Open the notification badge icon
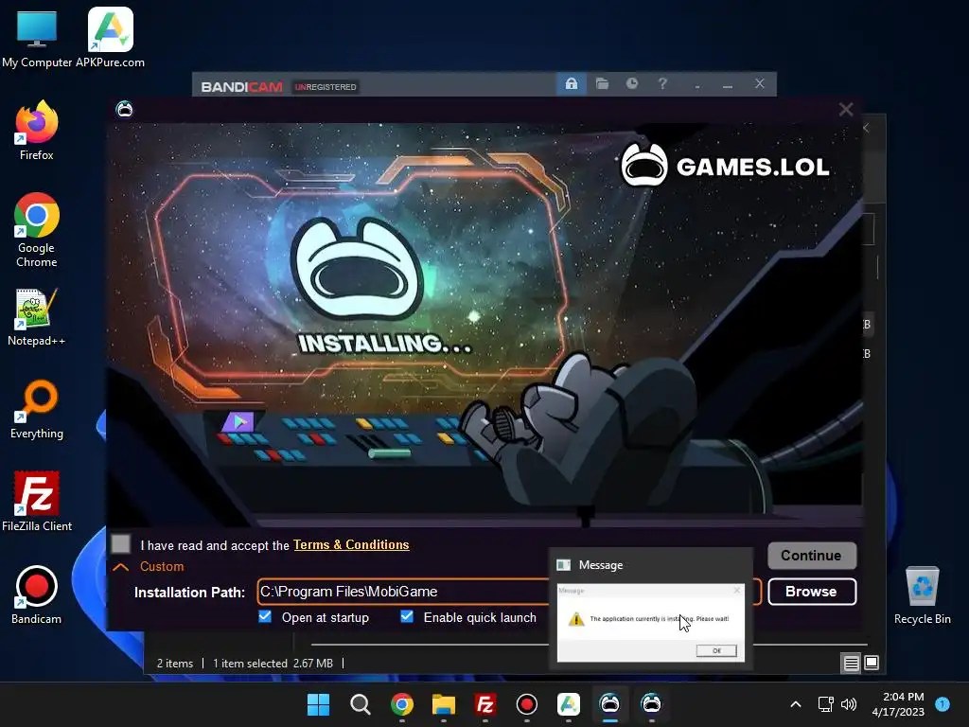Image resolution: width=969 pixels, height=727 pixels. point(943,703)
